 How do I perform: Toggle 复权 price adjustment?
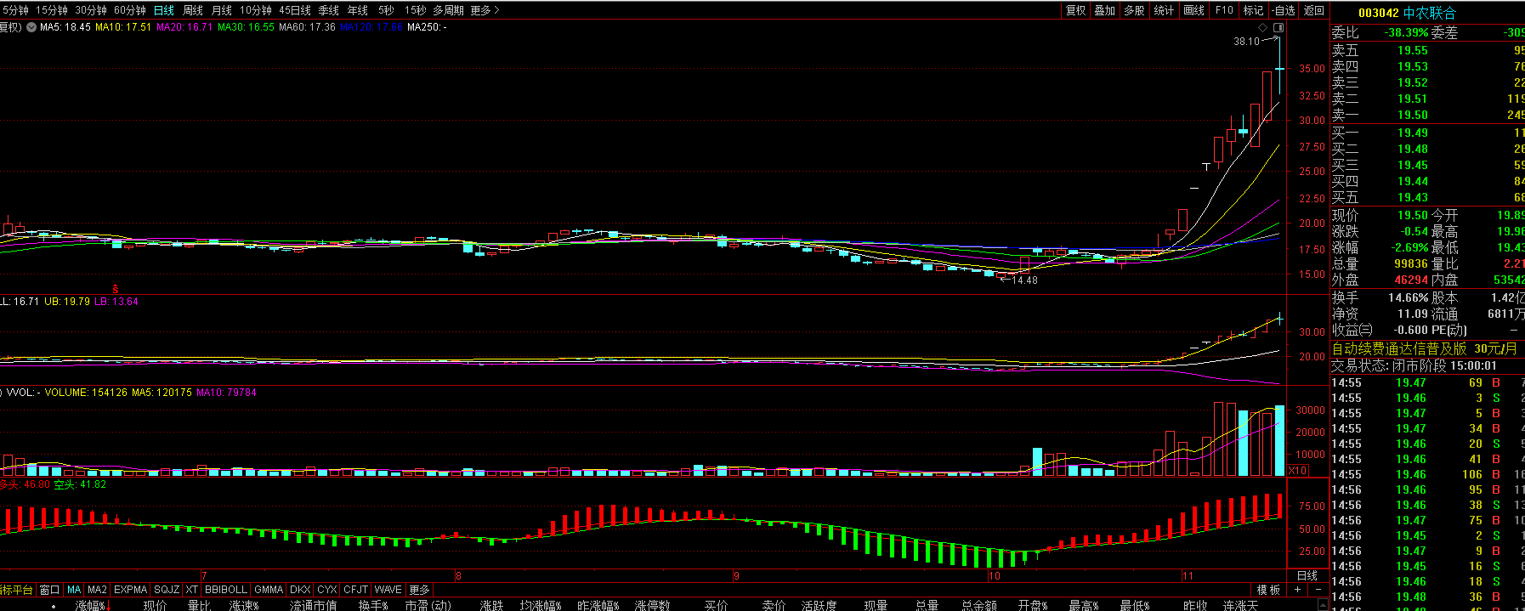[1075, 10]
